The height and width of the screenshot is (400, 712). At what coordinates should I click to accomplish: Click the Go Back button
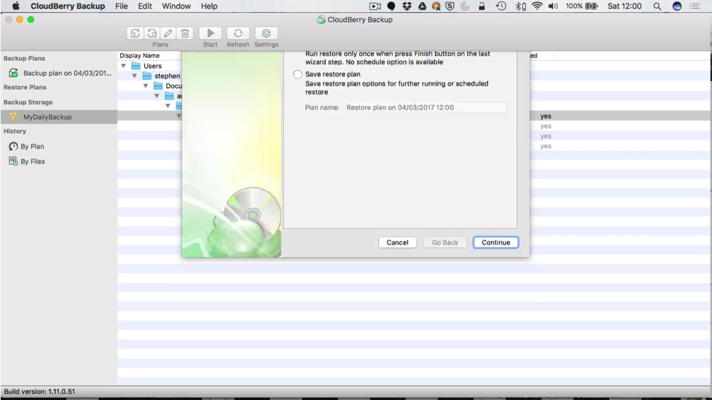coord(445,243)
